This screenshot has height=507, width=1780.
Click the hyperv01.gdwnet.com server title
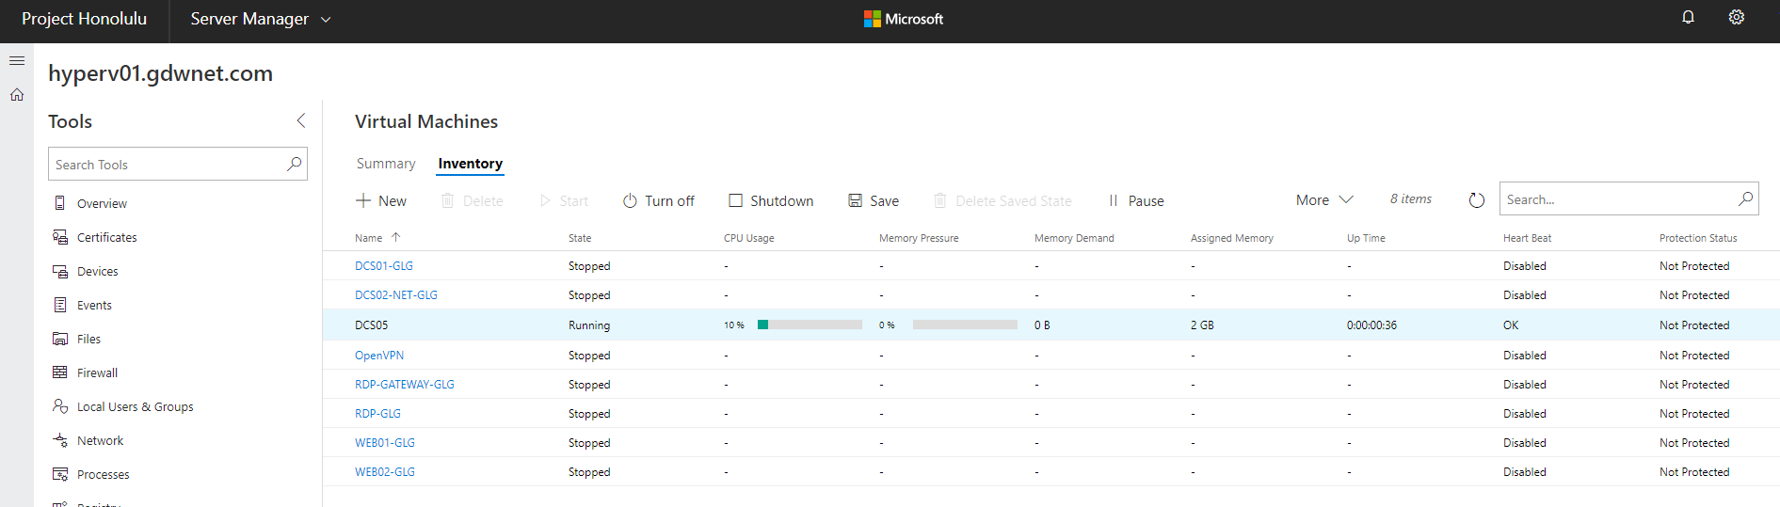coord(161,73)
